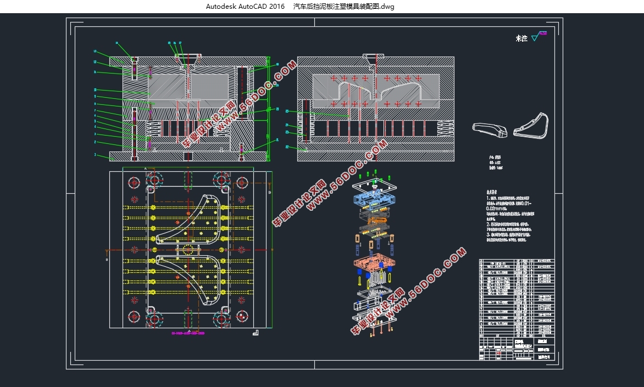The height and width of the screenshot is (387, 644).
Task: Click the return spring at right of side section
Action: pos(446,129)
